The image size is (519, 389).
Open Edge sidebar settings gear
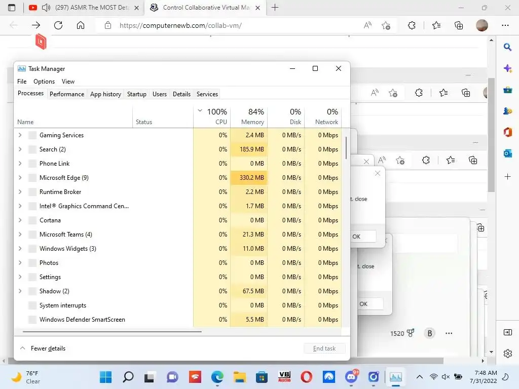[x=507, y=354]
